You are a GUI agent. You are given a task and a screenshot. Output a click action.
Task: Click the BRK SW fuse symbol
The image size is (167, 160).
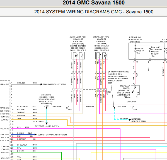click(135, 50)
